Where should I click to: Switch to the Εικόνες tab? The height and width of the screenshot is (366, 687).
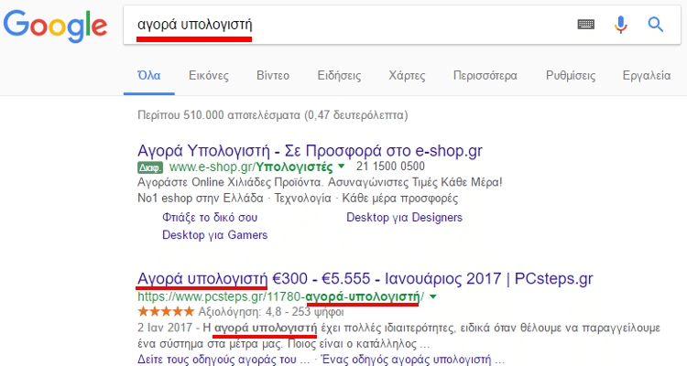pos(209,75)
